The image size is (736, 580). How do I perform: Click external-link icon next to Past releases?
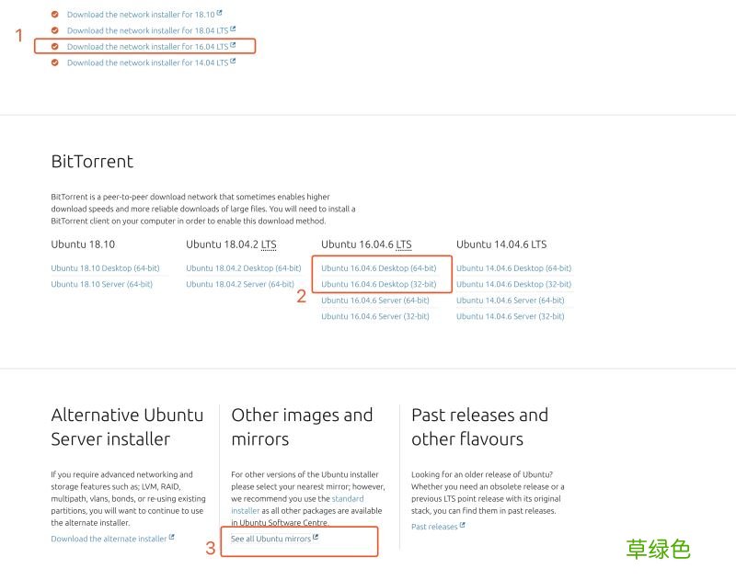point(462,526)
